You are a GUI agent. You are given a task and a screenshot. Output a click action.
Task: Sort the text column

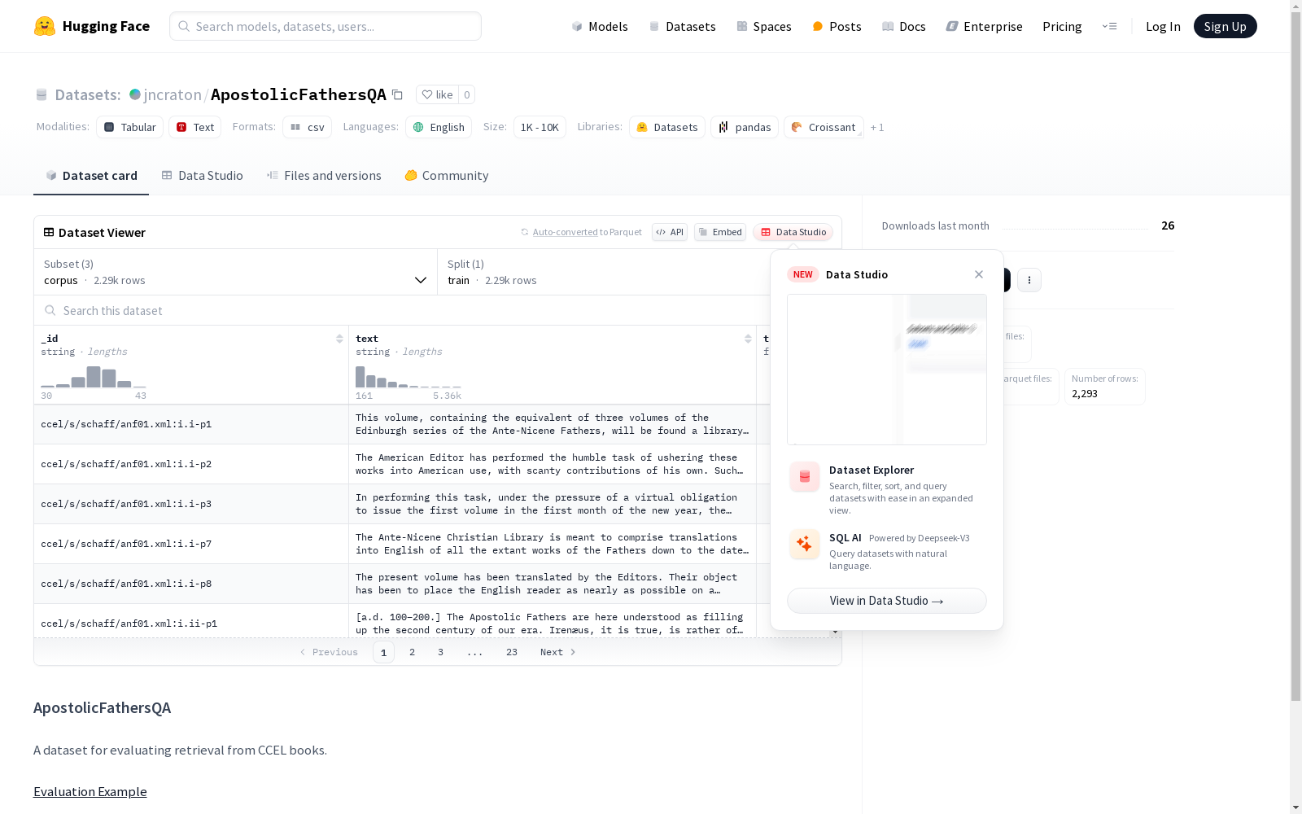pyautogui.click(x=748, y=339)
